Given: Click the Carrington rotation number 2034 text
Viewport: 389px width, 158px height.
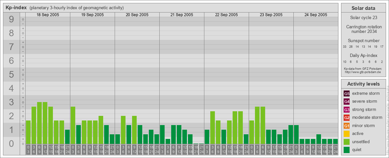Looking at the screenshot, I should click(364, 29).
